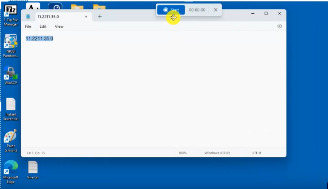Click the Notepad app icon in the title bar
328x189 pixels.
(28, 17)
